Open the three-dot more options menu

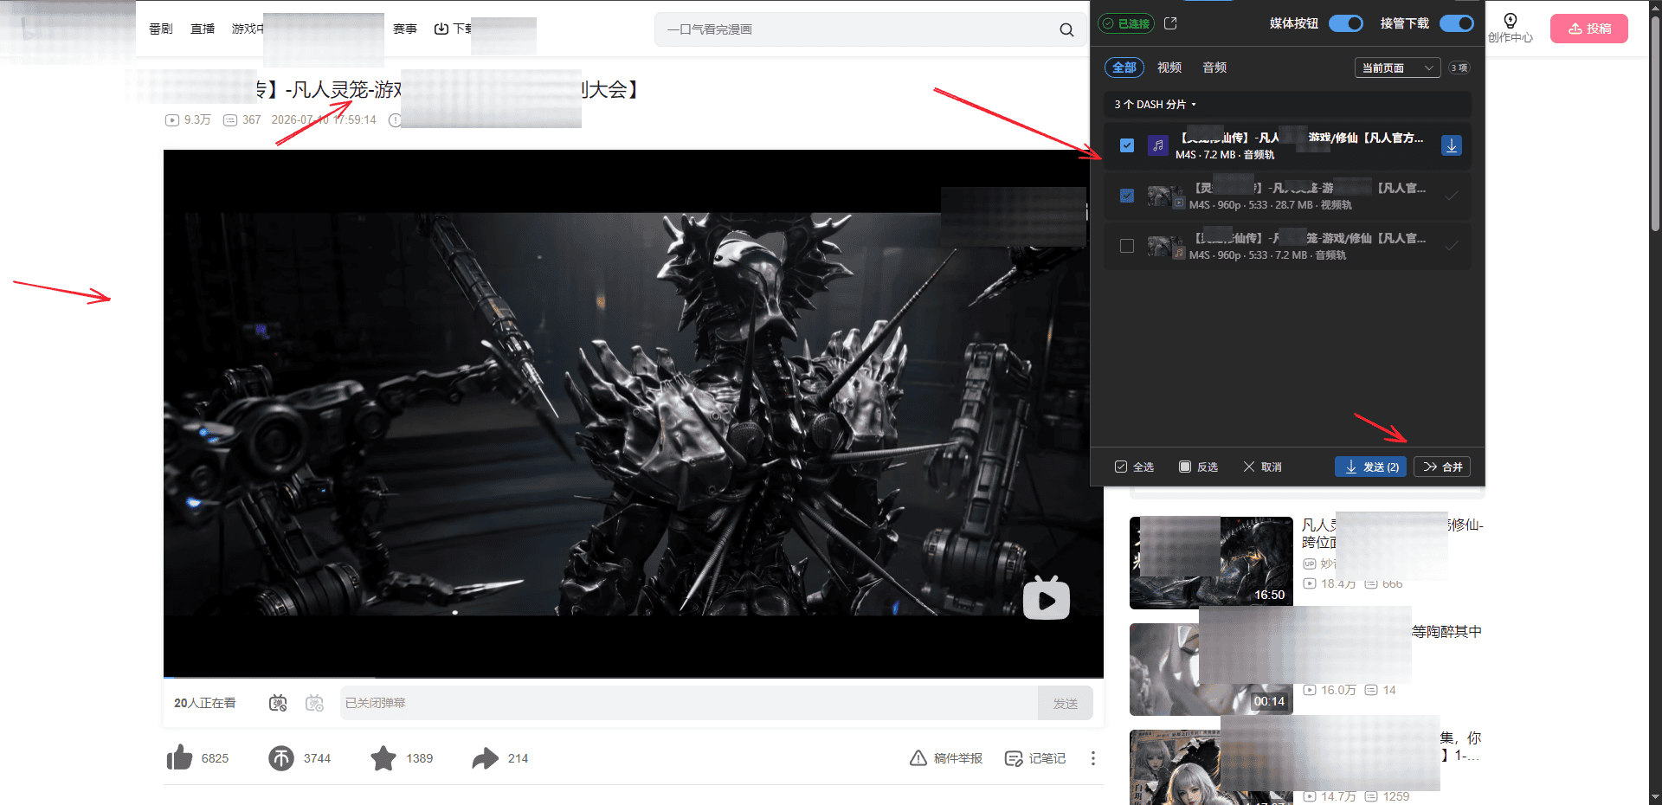(x=1093, y=758)
